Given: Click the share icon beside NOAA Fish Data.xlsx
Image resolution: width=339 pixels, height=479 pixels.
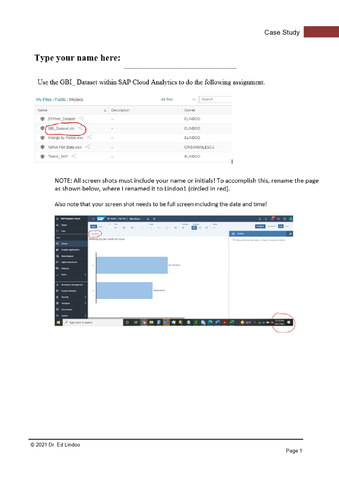Looking at the screenshot, I should [x=87, y=147].
